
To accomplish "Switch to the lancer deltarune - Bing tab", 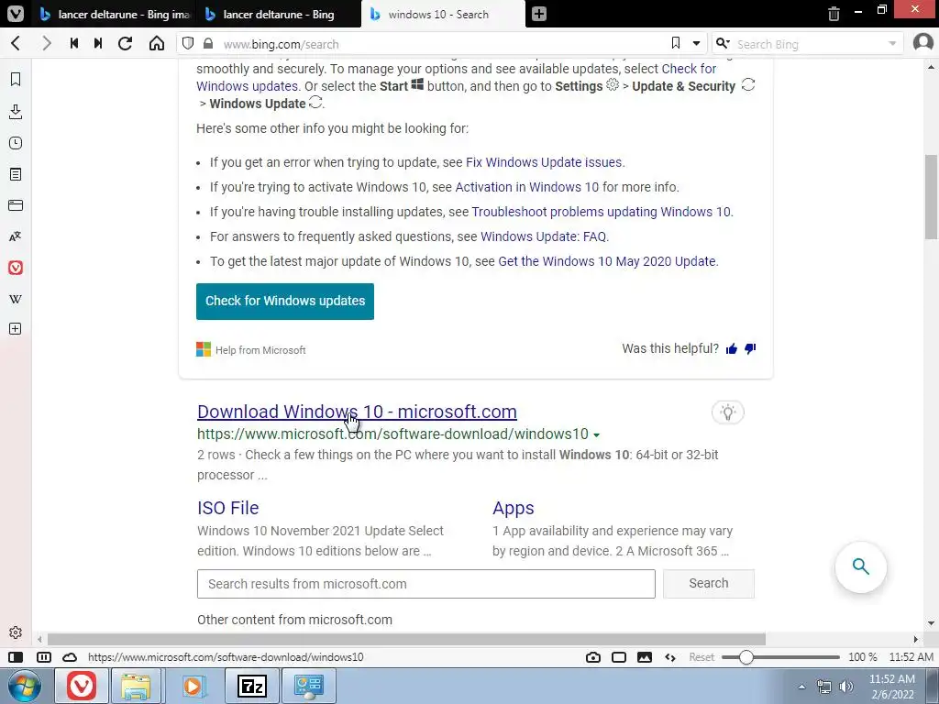I will tap(279, 15).
